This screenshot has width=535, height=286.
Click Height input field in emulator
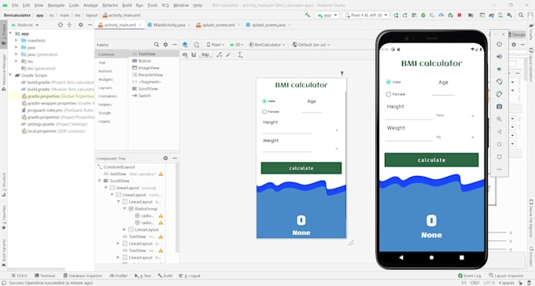point(409,116)
